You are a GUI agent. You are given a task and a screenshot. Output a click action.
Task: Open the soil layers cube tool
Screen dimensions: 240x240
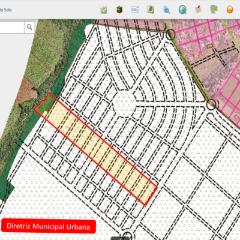pos(119,10)
